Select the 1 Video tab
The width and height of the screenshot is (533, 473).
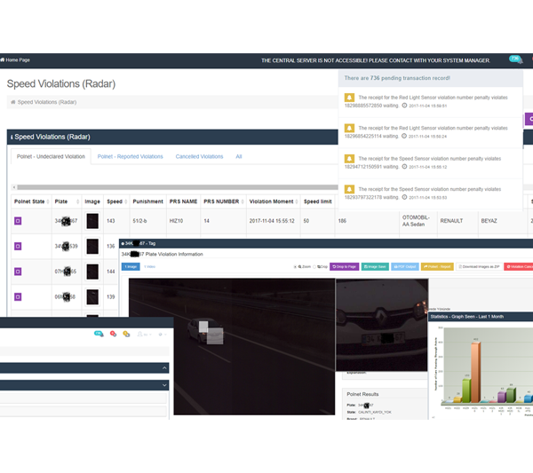tap(149, 267)
